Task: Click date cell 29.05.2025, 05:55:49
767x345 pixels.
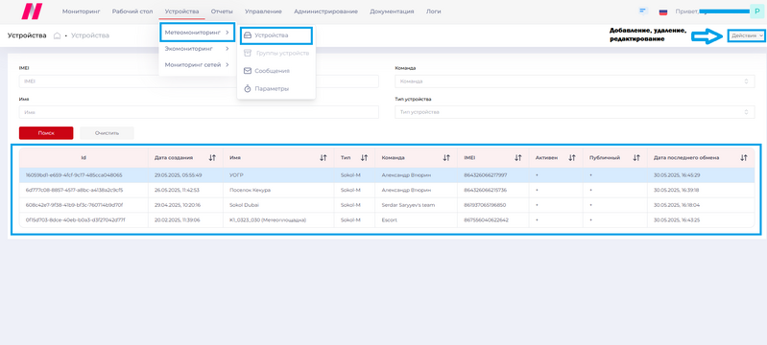Action: [x=178, y=175]
